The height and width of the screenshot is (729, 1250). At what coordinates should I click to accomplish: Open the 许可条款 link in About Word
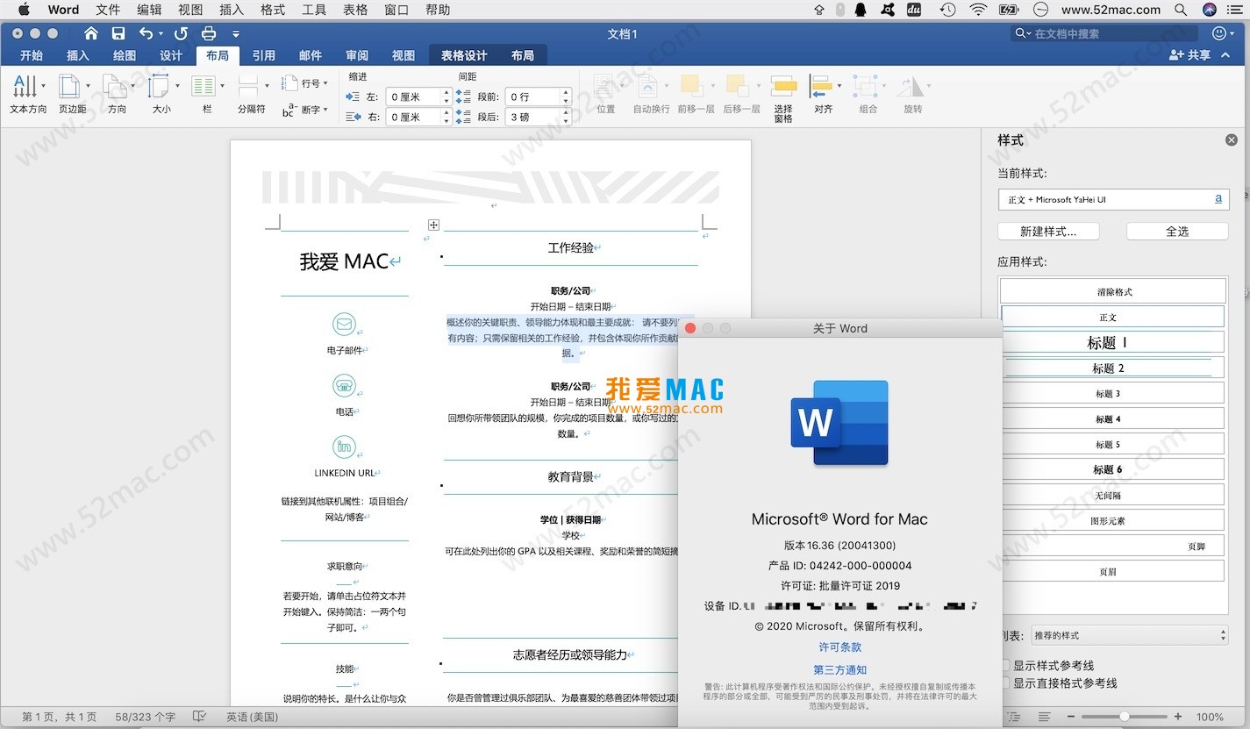[x=840, y=647]
